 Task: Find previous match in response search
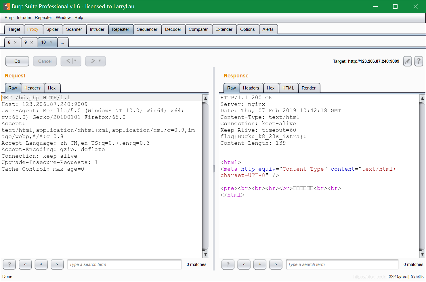pos(244,264)
